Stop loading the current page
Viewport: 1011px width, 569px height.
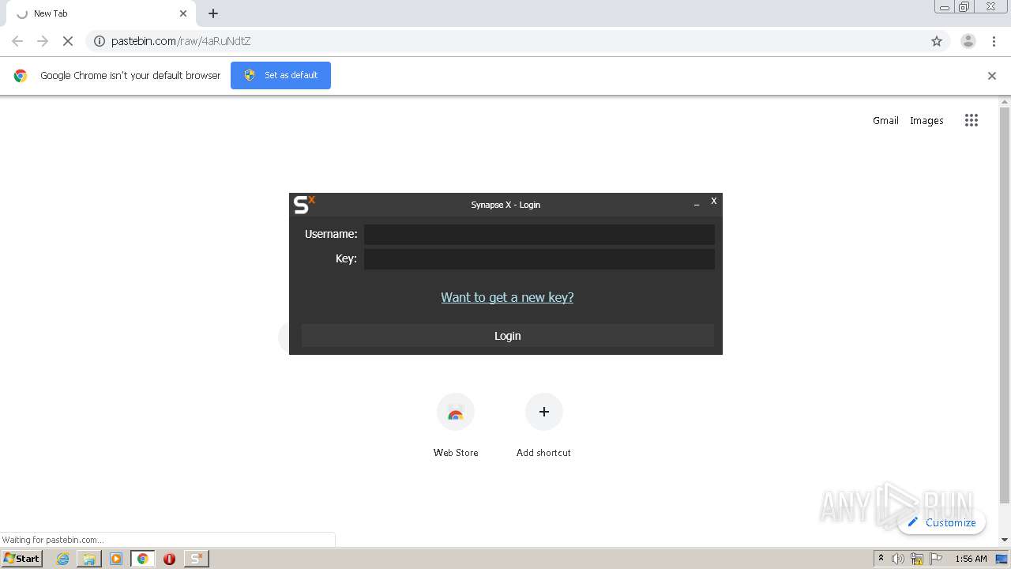pos(68,41)
